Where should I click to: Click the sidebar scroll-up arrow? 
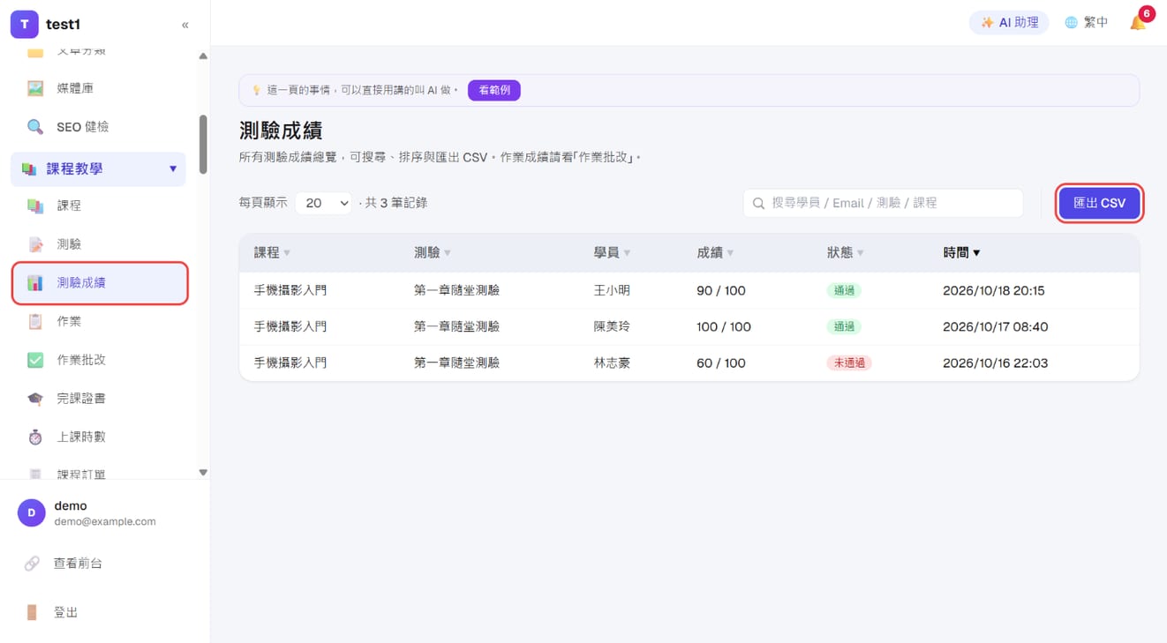(203, 56)
